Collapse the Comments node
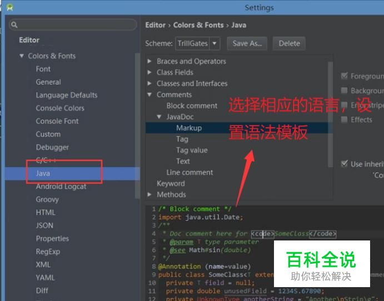The width and height of the screenshot is (384, 301). [149, 94]
